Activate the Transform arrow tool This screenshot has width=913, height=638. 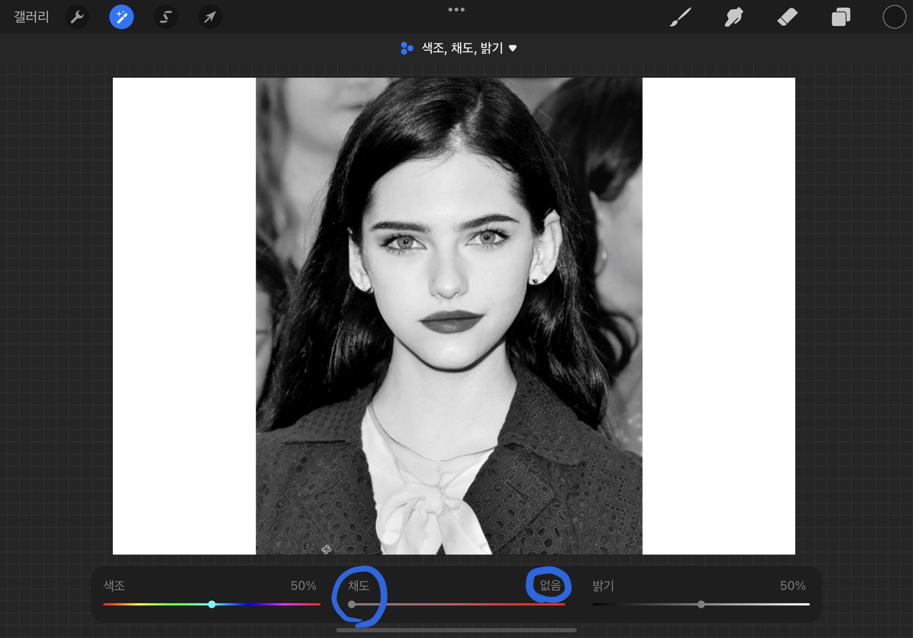tap(210, 17)
